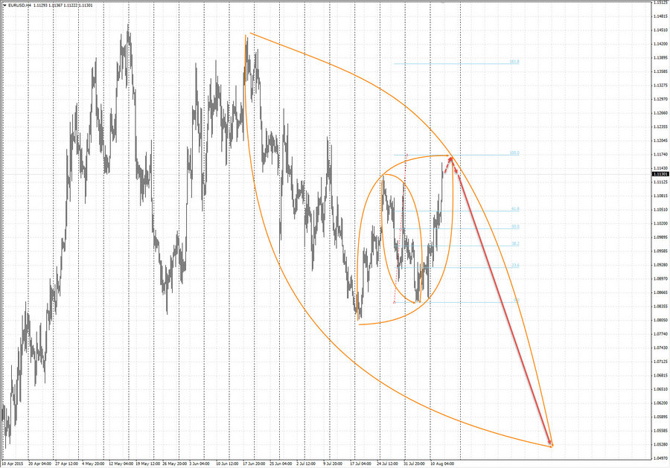The image size is (670, 468).
Task: Click the 1.05895 price scale label
Action: click(660, 417)
